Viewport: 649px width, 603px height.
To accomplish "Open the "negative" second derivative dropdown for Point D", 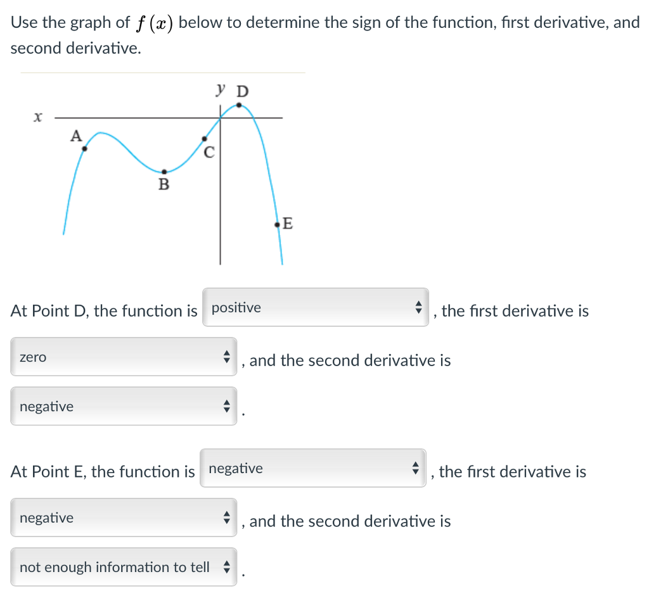I will click(124, 406).
